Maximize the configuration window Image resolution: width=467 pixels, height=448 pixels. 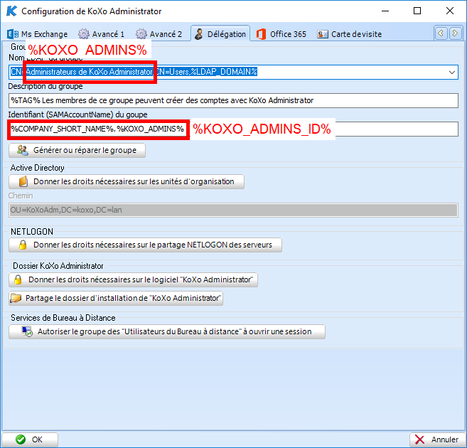pos(417,11)
